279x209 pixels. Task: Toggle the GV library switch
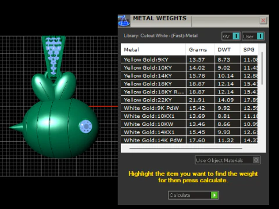point(231,36)
